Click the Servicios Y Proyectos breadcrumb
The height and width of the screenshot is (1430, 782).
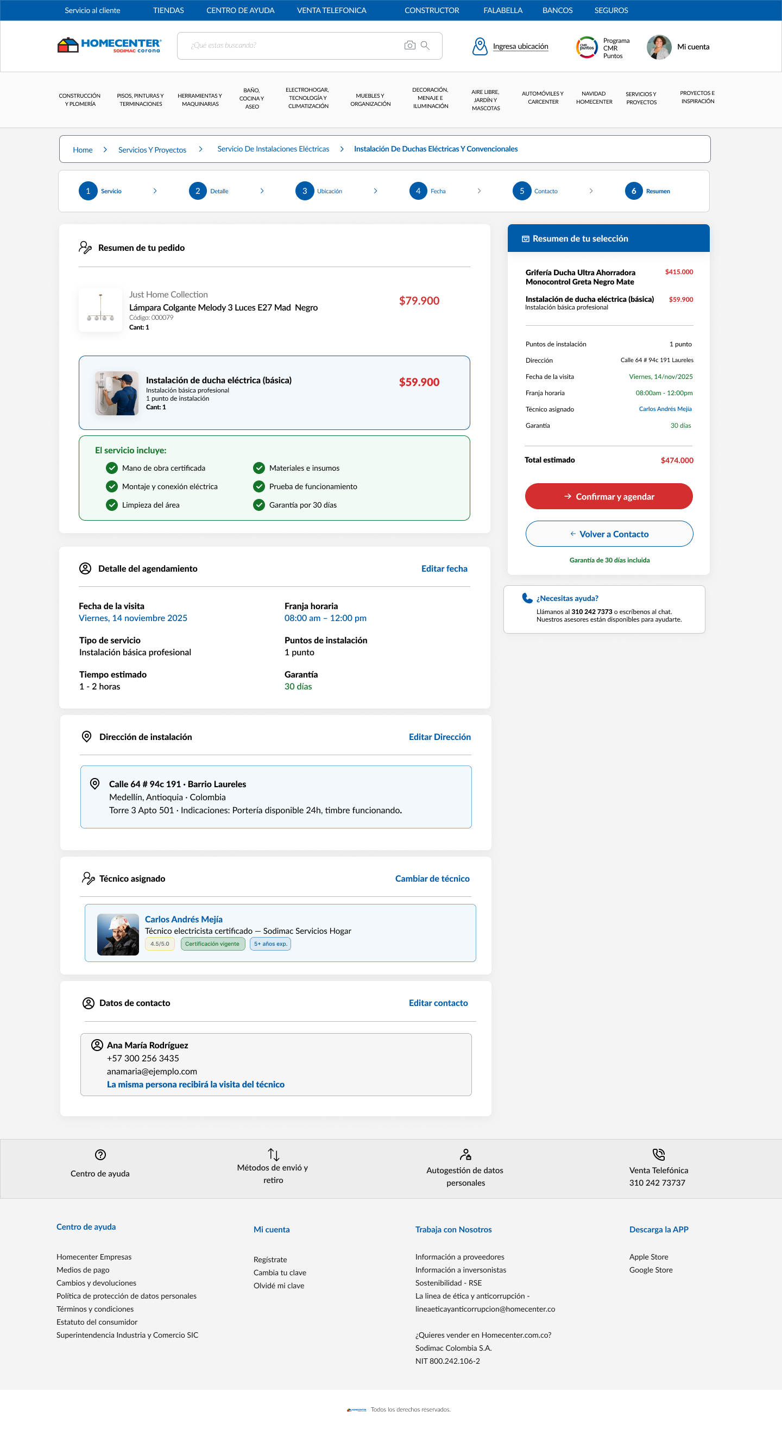pyautogui.click(x=152, y=150)
